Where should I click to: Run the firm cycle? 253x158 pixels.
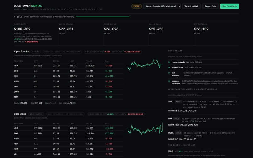(x=229, y=6)
